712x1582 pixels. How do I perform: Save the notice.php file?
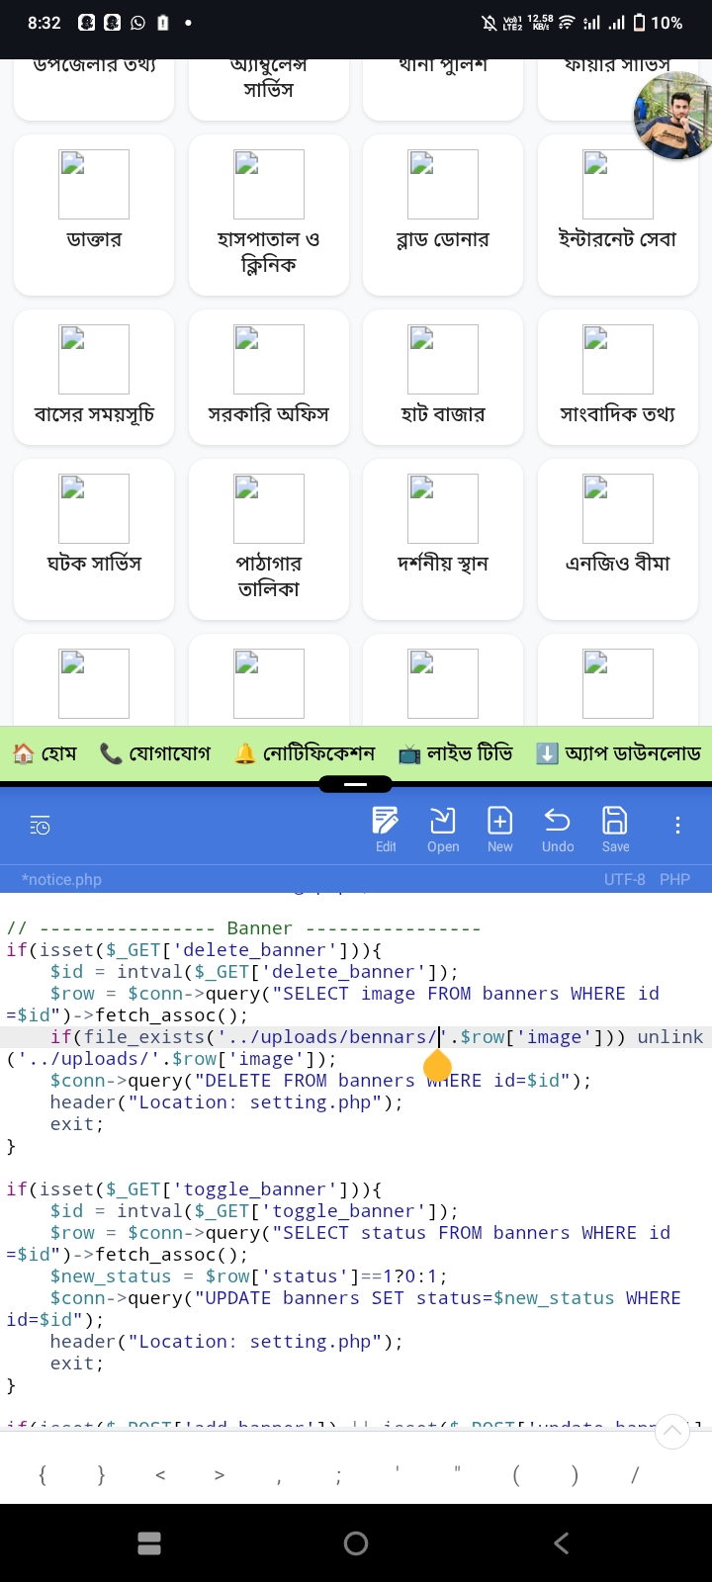coord(615,829)
